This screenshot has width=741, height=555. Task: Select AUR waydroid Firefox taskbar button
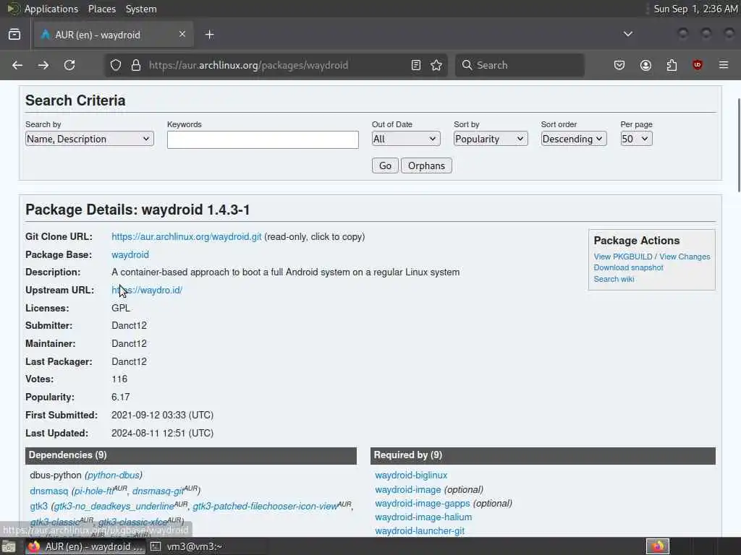85,546
